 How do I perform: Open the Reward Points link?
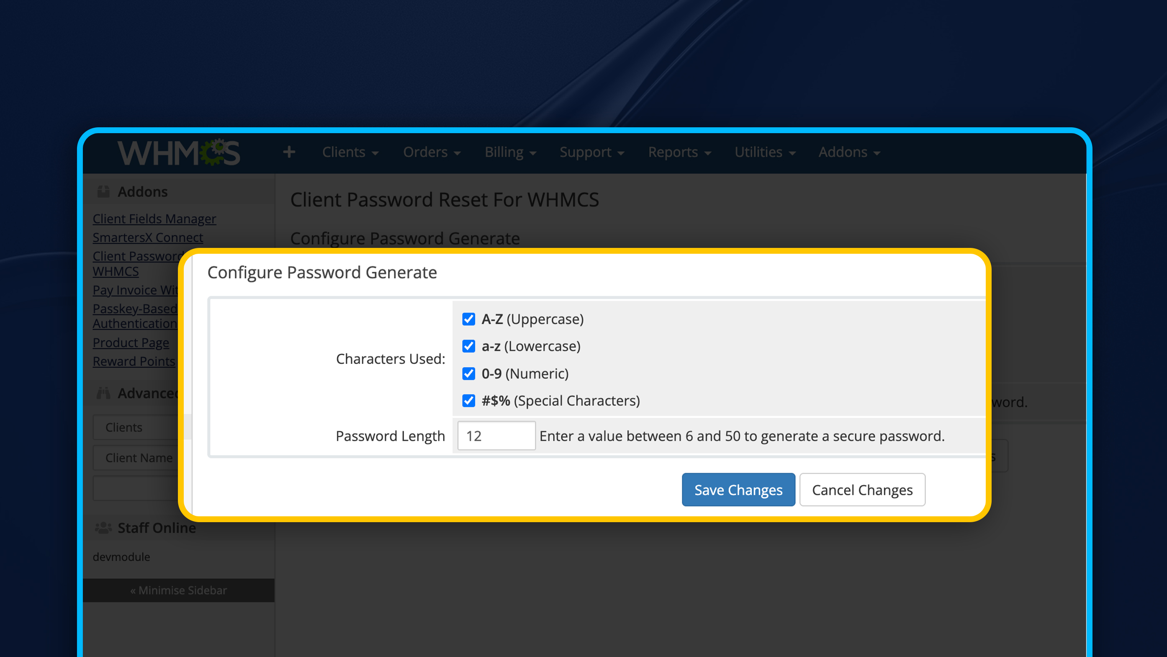[x=134, y=361]
